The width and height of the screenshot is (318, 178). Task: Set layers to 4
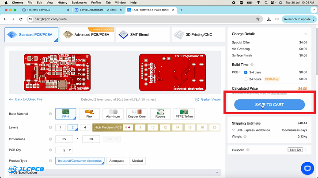coord(85,127)
